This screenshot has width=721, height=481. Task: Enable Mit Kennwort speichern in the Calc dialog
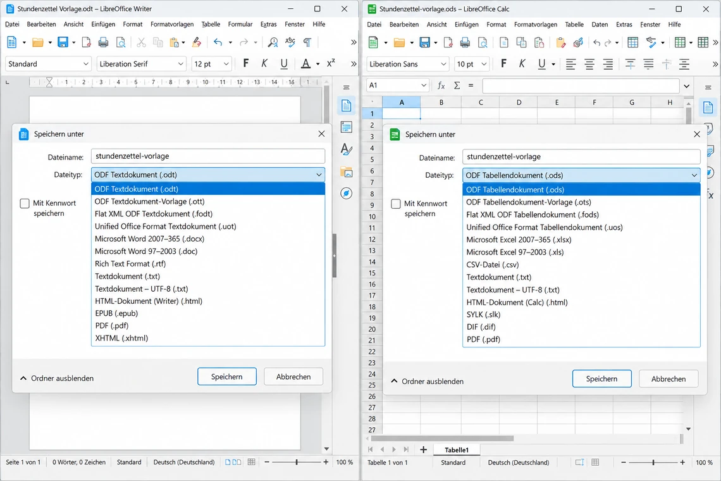tap(396, 203)
